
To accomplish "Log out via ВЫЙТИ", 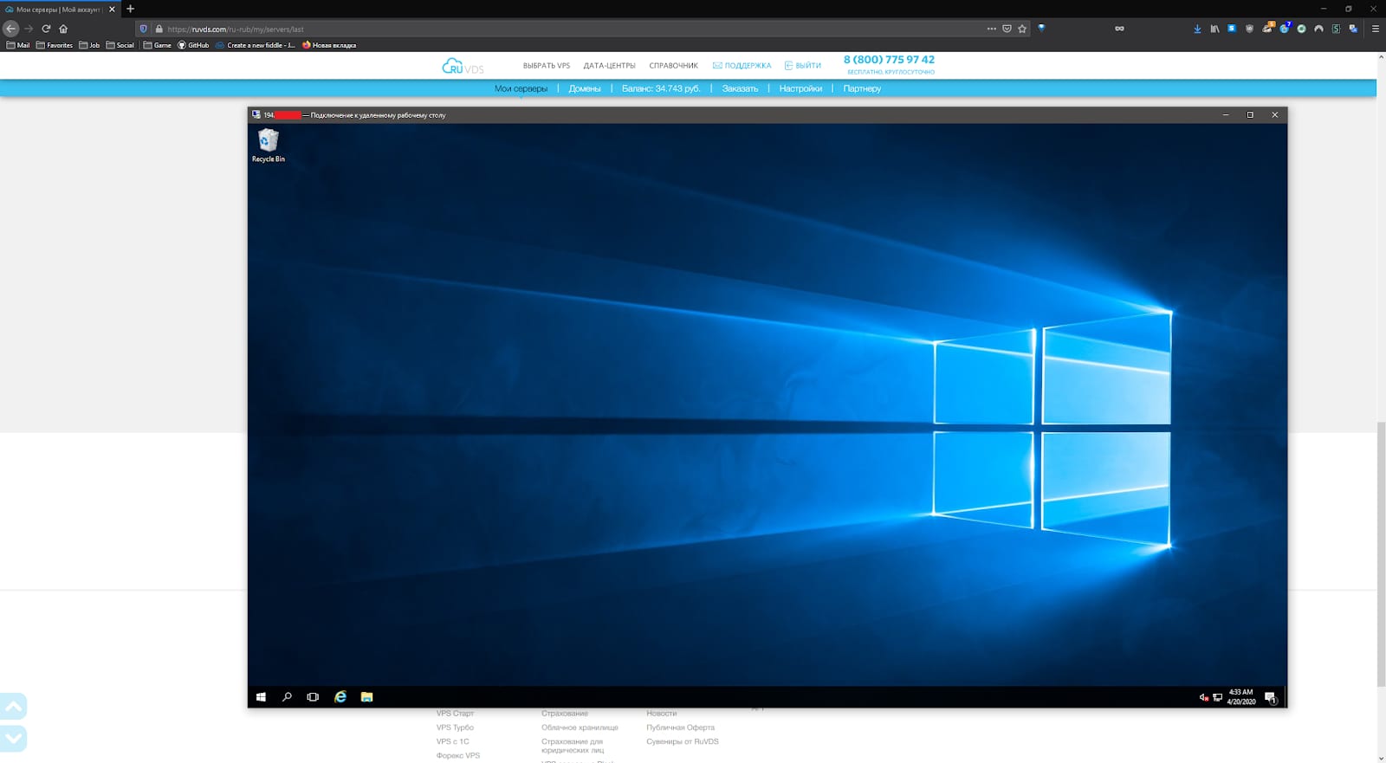I will pyautogui.click(x=803, y=66).
